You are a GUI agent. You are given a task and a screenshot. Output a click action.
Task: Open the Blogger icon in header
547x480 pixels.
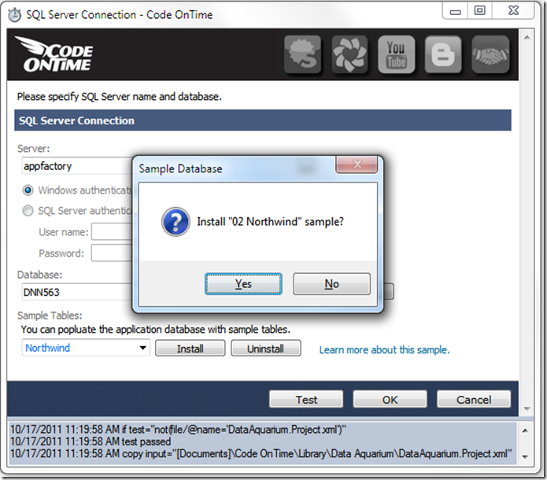pos(443,54)
